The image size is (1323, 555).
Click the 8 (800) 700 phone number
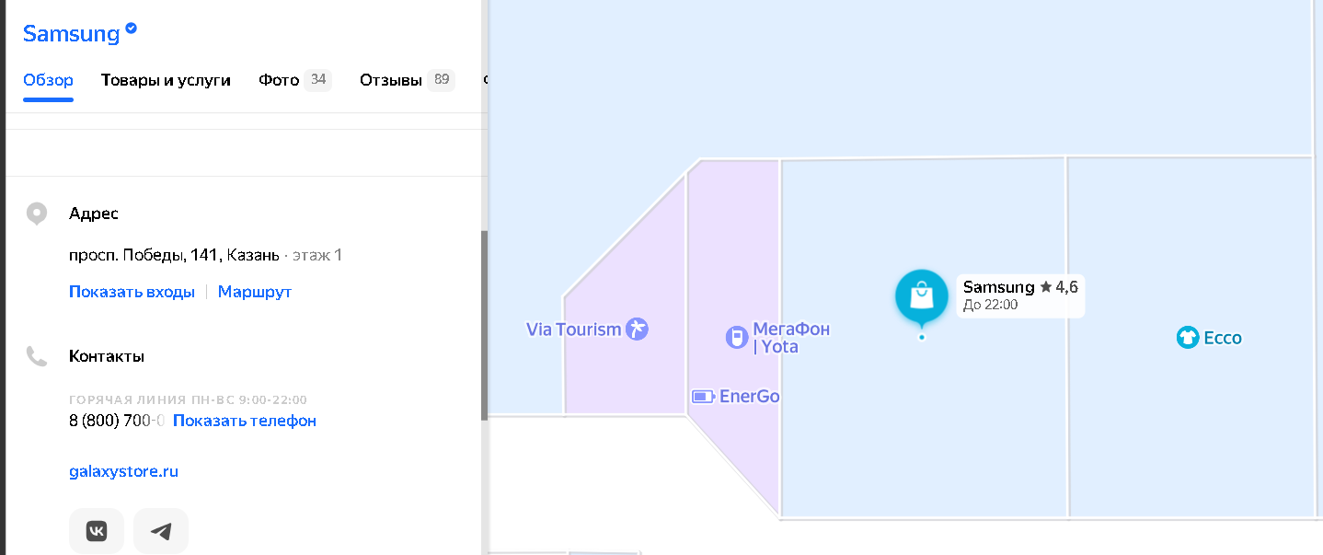point(117,421)
